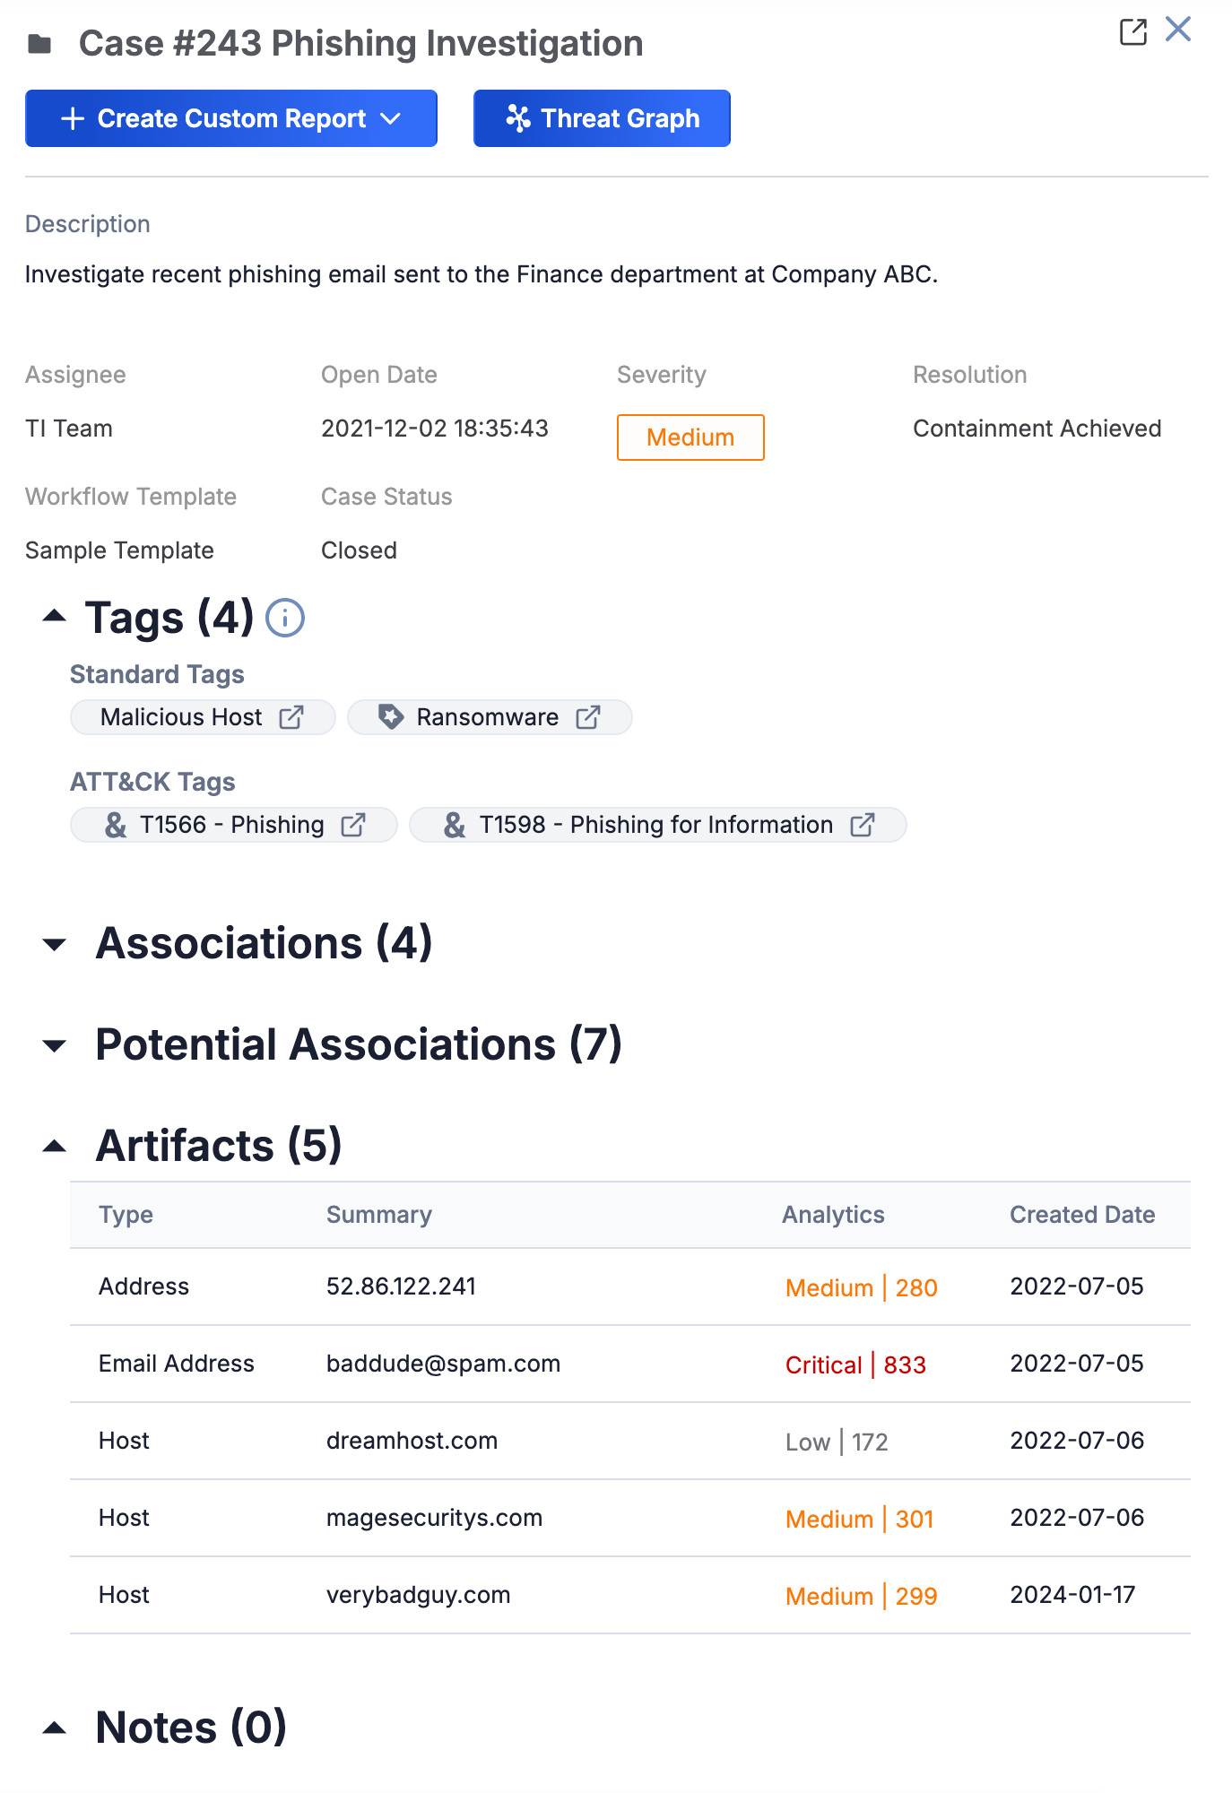The height and width of the screenshot is (1793, 1232).
Task: Select artifact 52.86.122.241
Action: (x=401, y=1286)
